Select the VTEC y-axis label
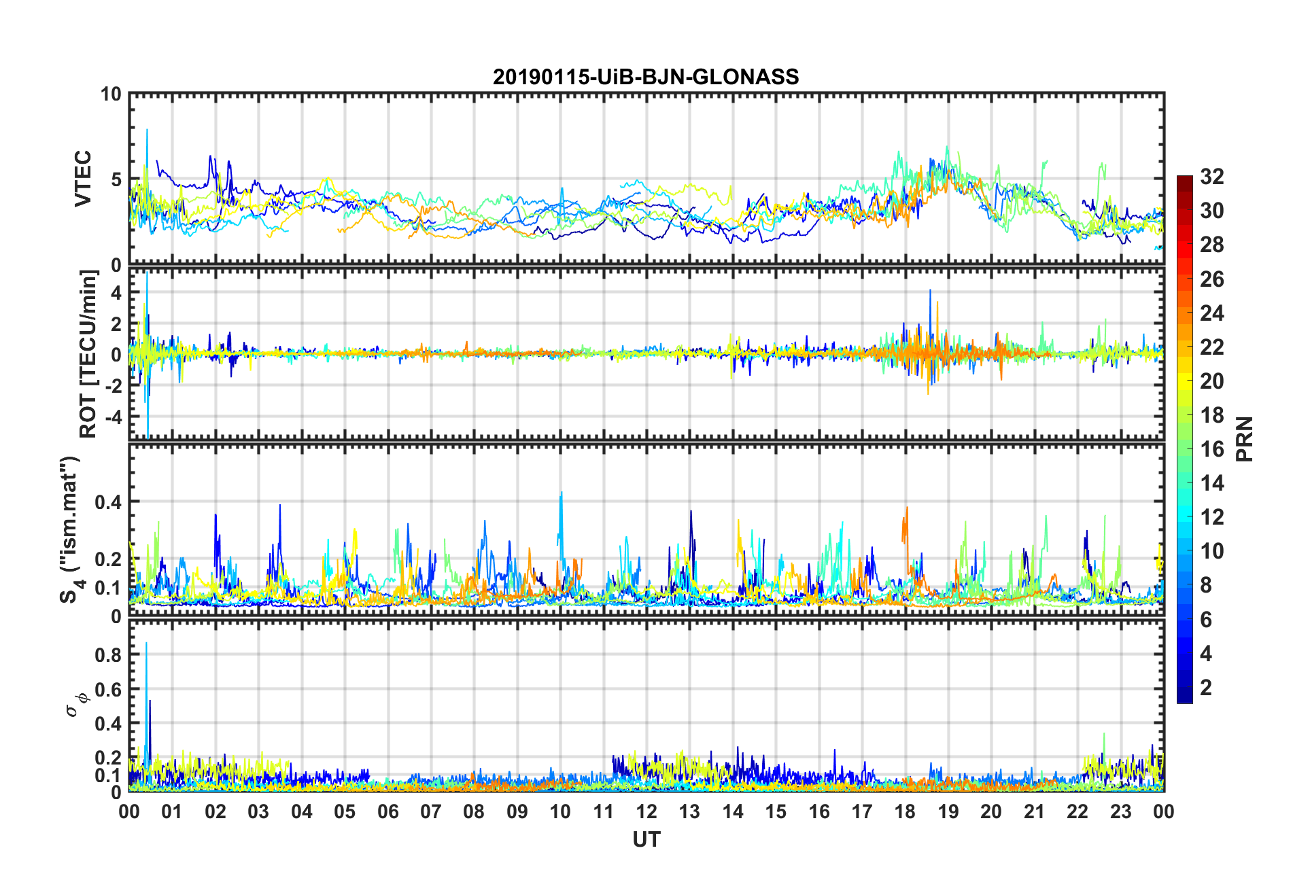Viewport: 1293px width, 878px height. tap(83, 179)
